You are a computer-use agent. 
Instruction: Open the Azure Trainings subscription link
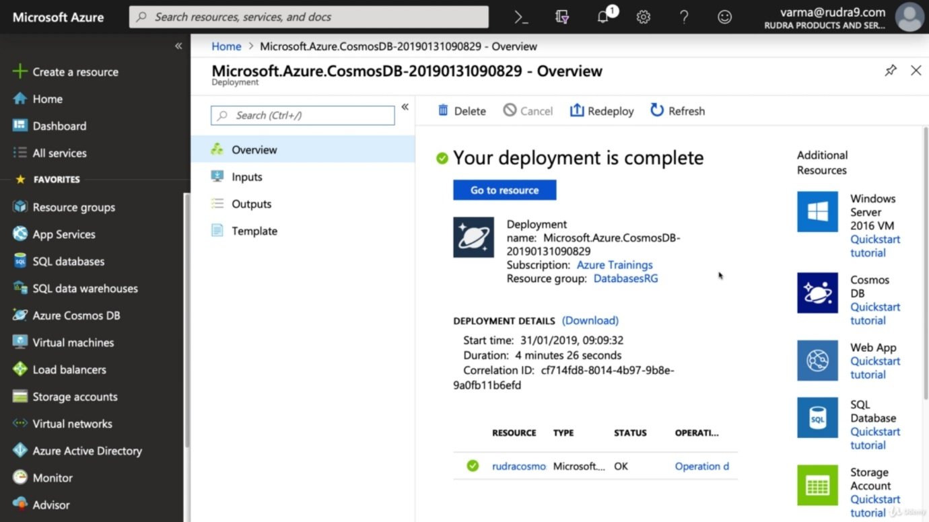click(x=615, y=265)
